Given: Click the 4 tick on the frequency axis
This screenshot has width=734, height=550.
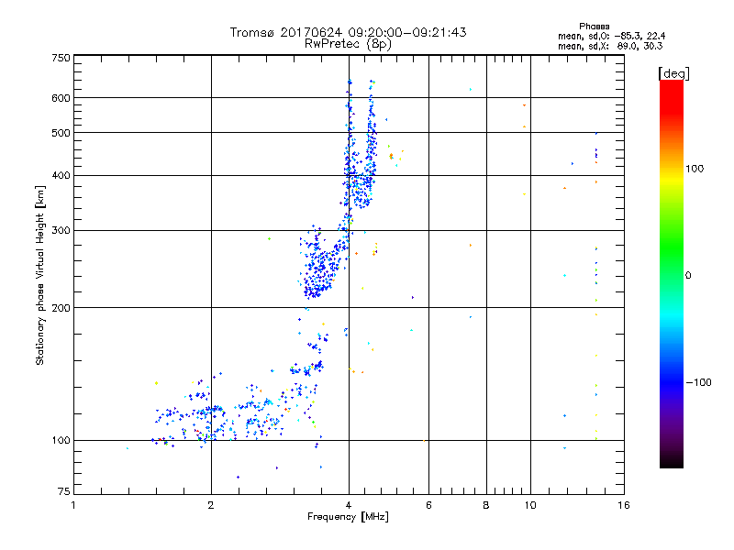Looking at the screenshot, I should pos(348,505).
